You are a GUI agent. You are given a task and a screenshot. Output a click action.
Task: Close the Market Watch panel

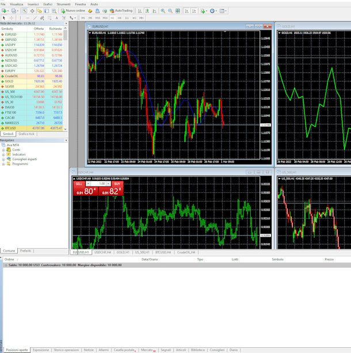pyautogui.click(x=66, y=24)
